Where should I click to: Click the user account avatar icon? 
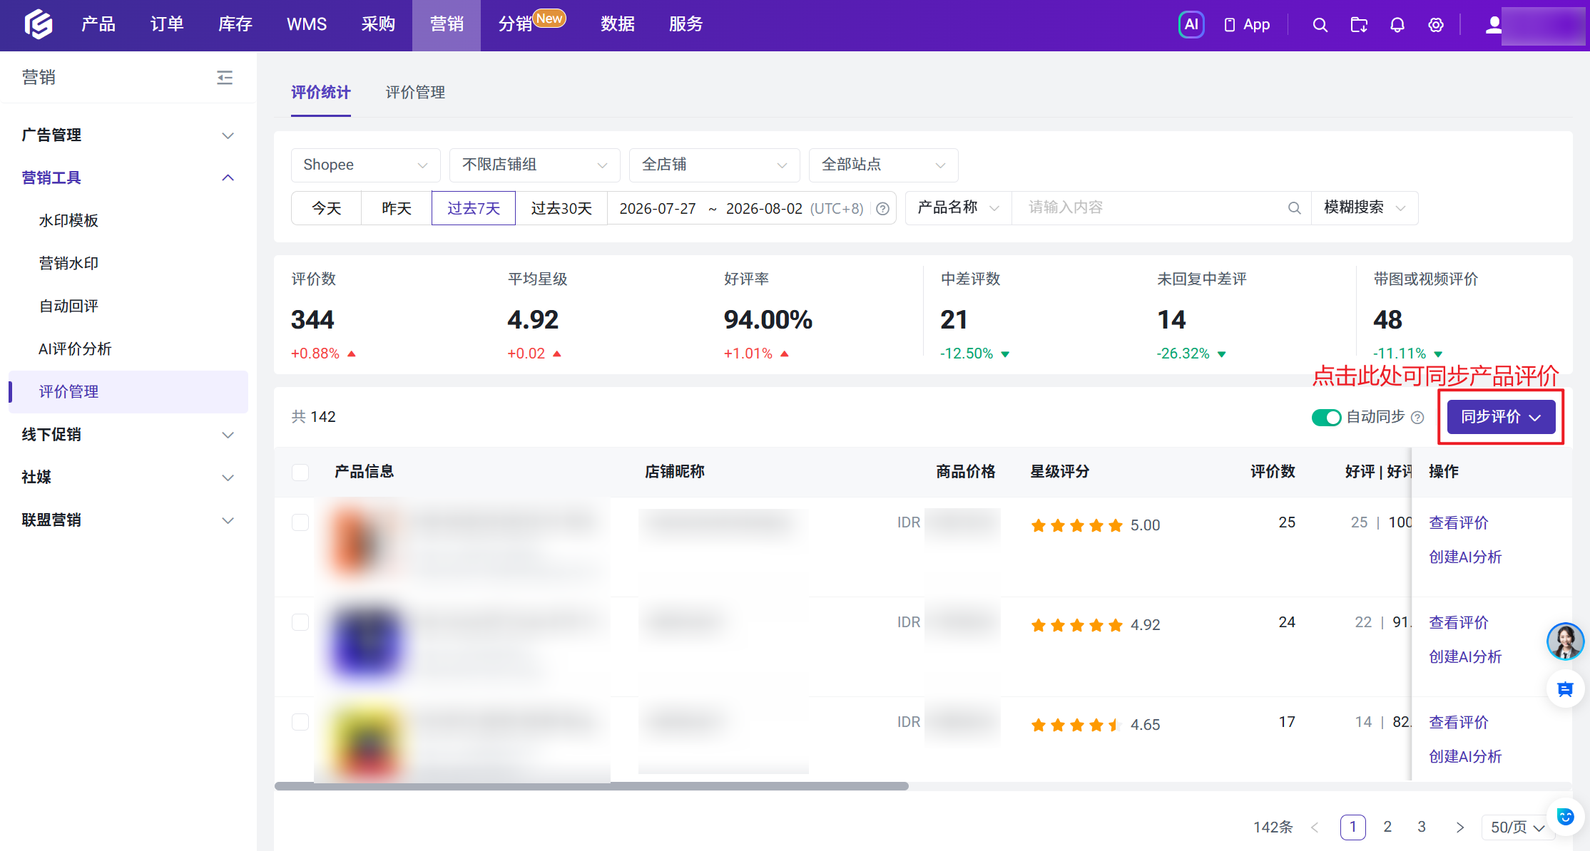[x=1493, y=25]
